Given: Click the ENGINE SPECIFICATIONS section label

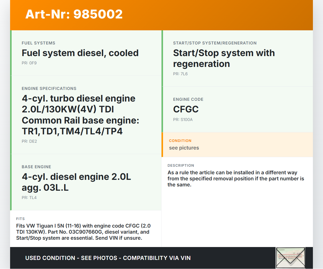Looking at the screenshot, I should coord(49,89).
